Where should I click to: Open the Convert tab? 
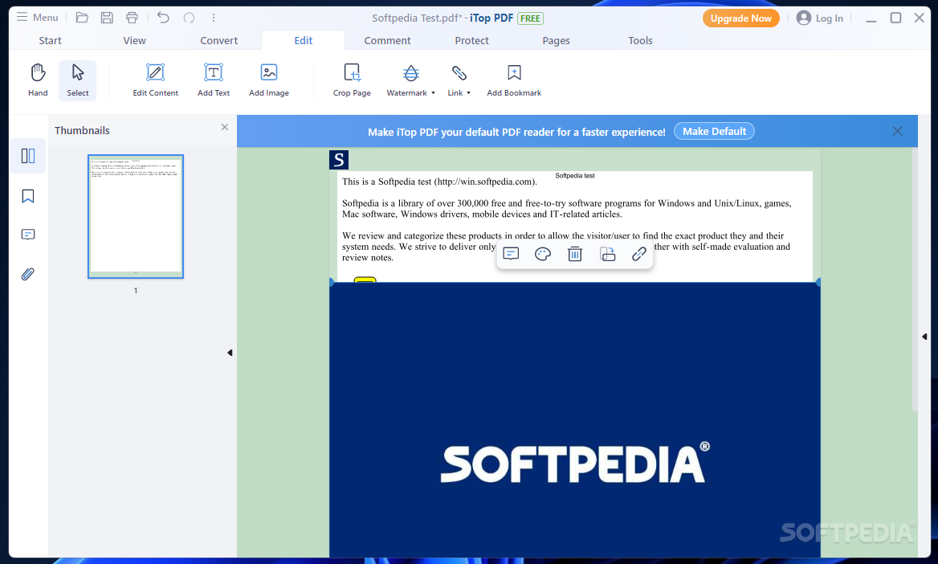(219, 40)
